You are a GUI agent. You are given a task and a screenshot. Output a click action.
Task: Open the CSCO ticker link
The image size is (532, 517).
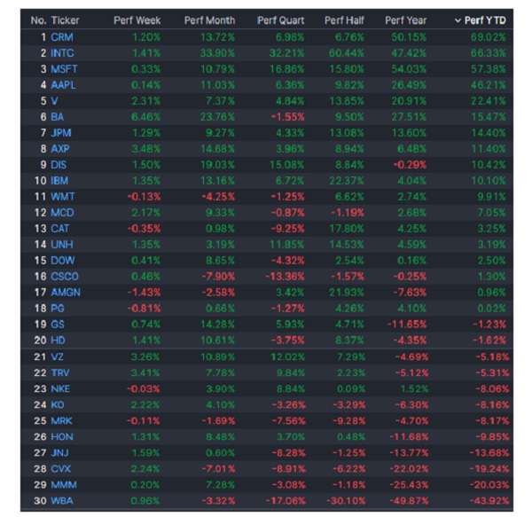(65, 276)
